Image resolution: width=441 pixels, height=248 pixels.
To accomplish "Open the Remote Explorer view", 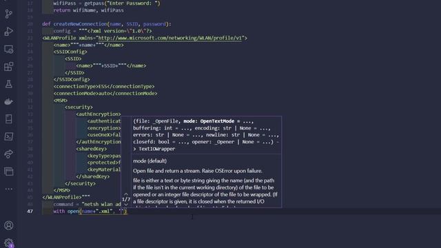I will 8,49.
